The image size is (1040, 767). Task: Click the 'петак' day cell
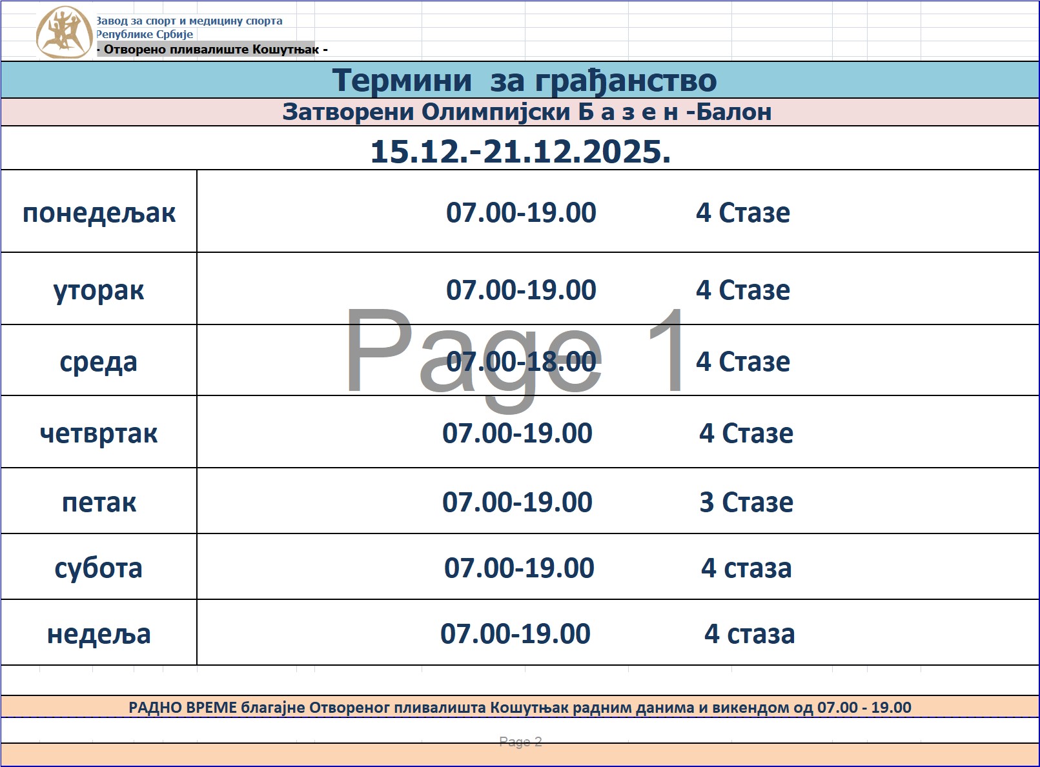pos(99,502)
